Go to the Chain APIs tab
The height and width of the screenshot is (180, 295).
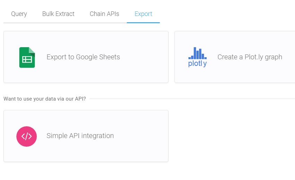[105, 14]
